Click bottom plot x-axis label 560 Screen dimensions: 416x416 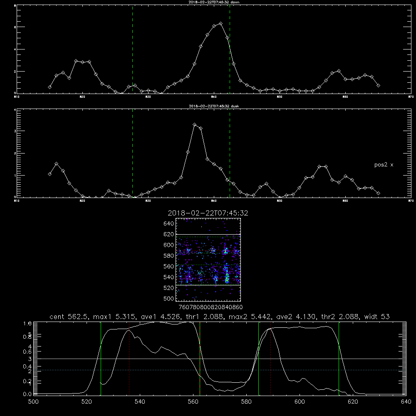click(193, 402)
